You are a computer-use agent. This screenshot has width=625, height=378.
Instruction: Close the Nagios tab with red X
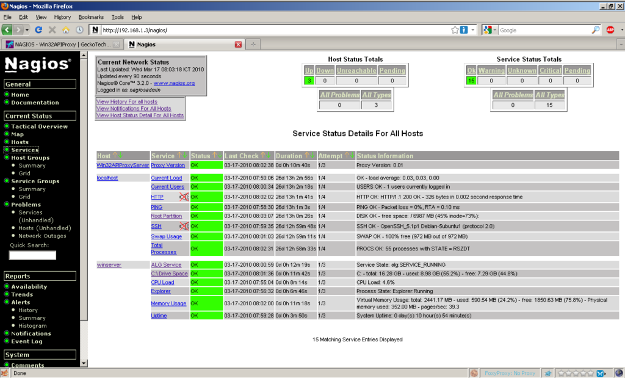(x=239, y=44)
